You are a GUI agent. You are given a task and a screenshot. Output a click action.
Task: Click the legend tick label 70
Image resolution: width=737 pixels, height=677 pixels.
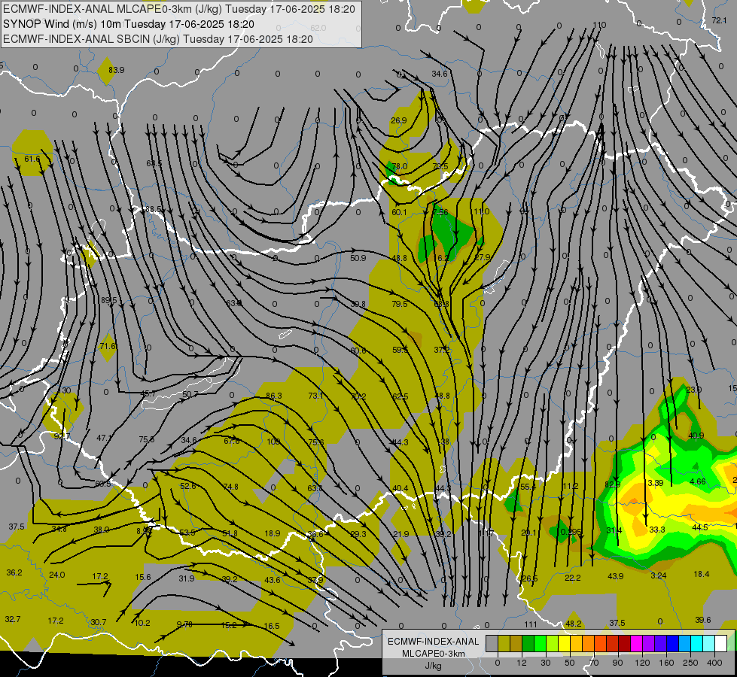[x=594, y=663]
